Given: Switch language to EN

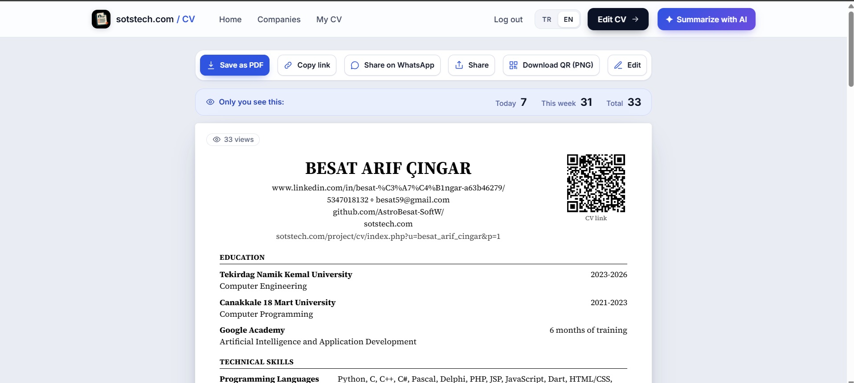Looking at the screenshot, I should pyautogui.click(x=568, y=19).
